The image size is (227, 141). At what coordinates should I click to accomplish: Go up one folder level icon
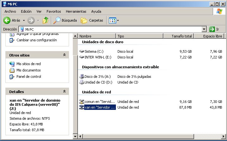click(x=46, y=20)
